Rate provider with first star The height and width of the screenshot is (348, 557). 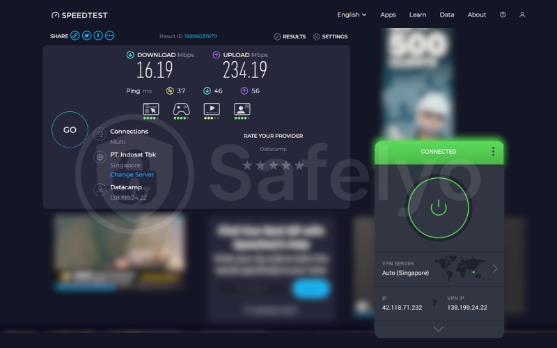click(x=247, y=165)
